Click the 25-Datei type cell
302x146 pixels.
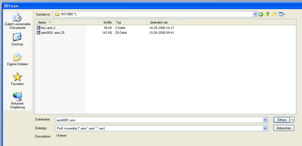pyautogui.click(x=121, y=33)
